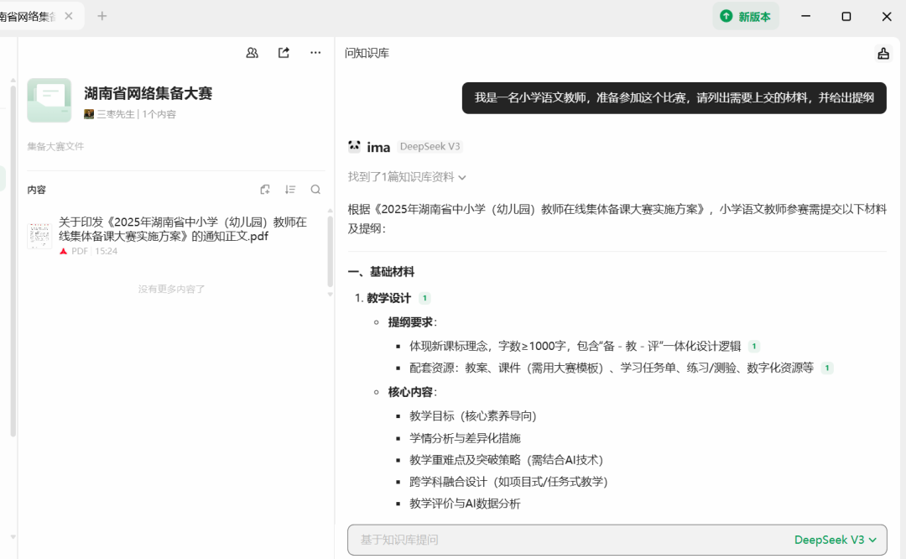Add a new file using the add-document icon

pyautogui.click(x=265, y=190)
